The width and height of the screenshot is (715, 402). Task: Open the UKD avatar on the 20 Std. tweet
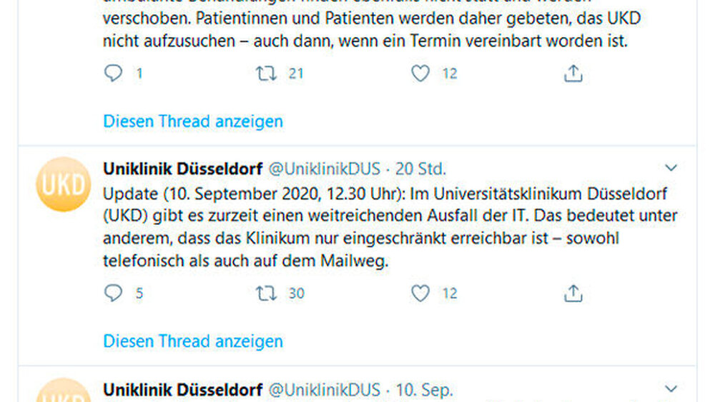tap(63, 184)
